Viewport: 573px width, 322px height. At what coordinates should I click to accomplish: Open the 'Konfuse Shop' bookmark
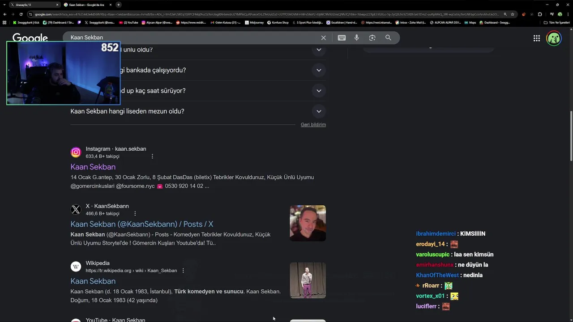[278, 22]
